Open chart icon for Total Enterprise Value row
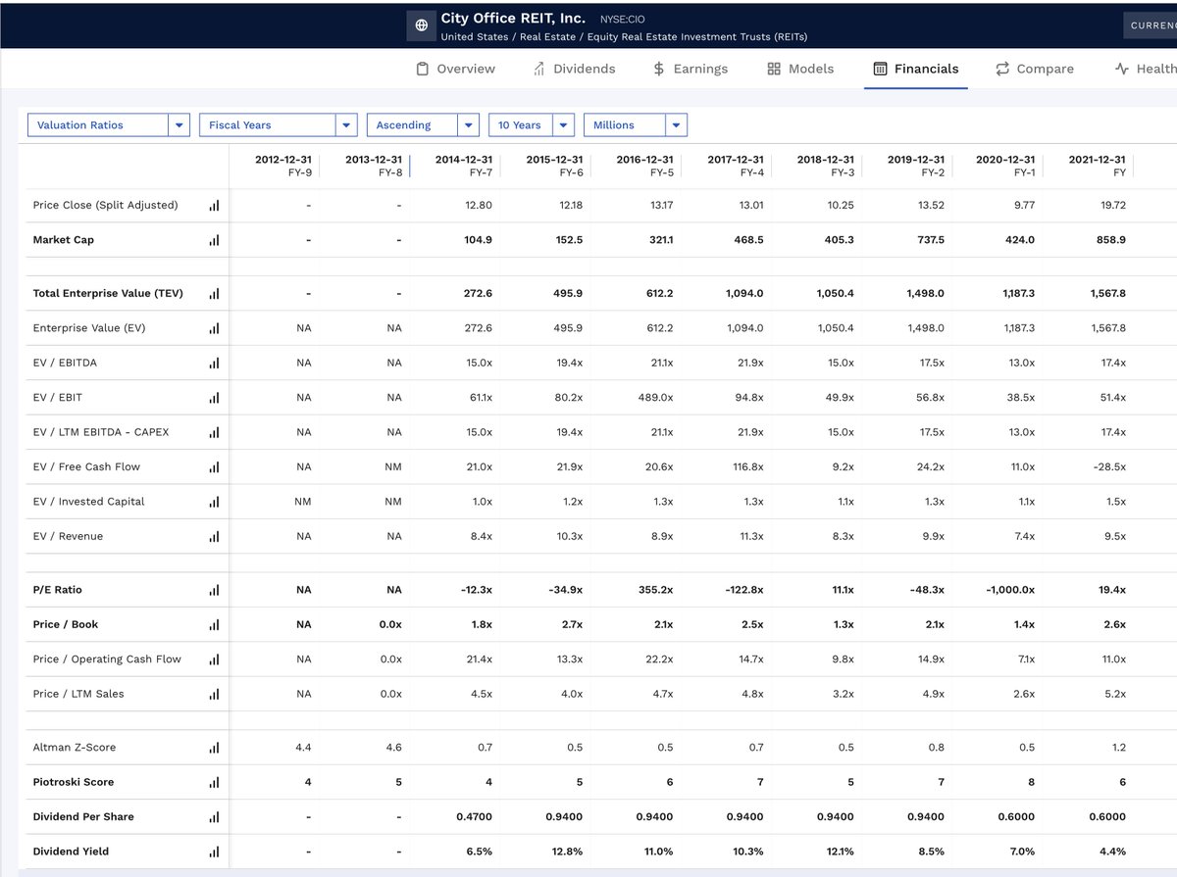The height and width of the screenshot is (877, 1177). [x=214, y=294]
